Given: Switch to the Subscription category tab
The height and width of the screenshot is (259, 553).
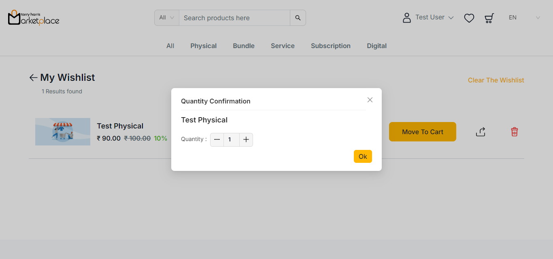Looking at the screenshot, I should (x=330, y=46).
